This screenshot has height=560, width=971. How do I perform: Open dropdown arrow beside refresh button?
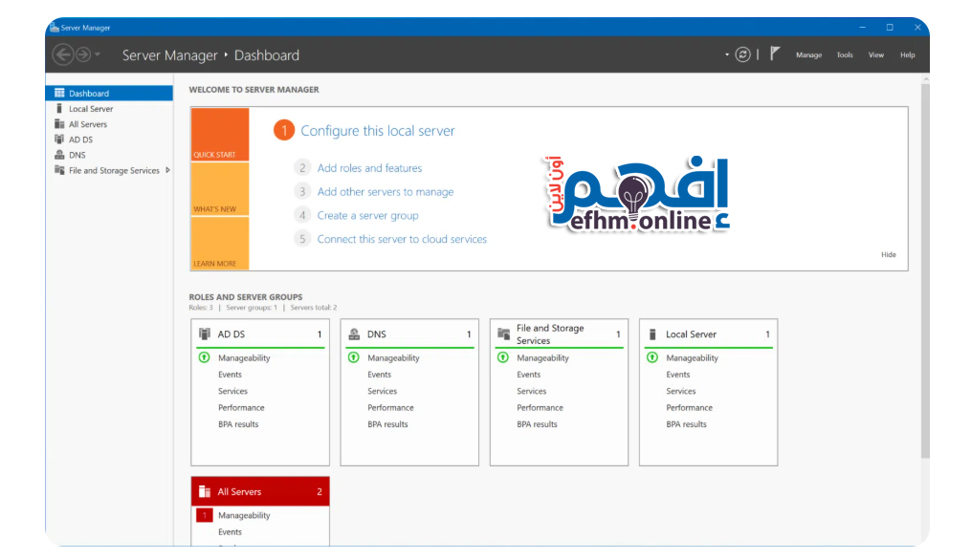tap(727, 55)
